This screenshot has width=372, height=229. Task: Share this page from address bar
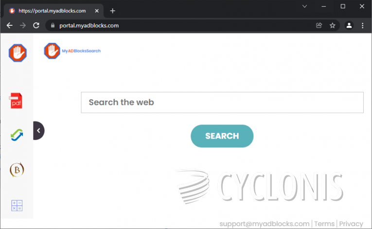click(319, 25)
